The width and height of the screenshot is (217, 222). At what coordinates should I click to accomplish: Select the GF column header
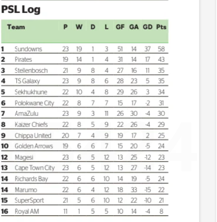click(x=120, y=27)
